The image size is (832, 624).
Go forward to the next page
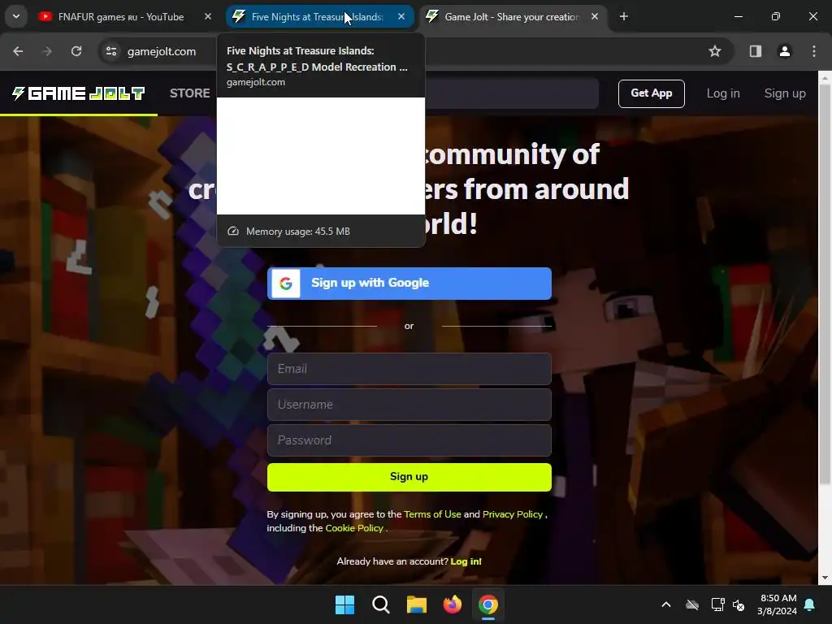click(47, 51)
